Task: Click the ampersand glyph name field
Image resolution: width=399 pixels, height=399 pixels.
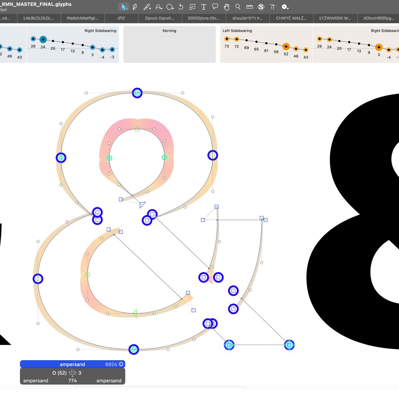Action: tap(72, 364)
